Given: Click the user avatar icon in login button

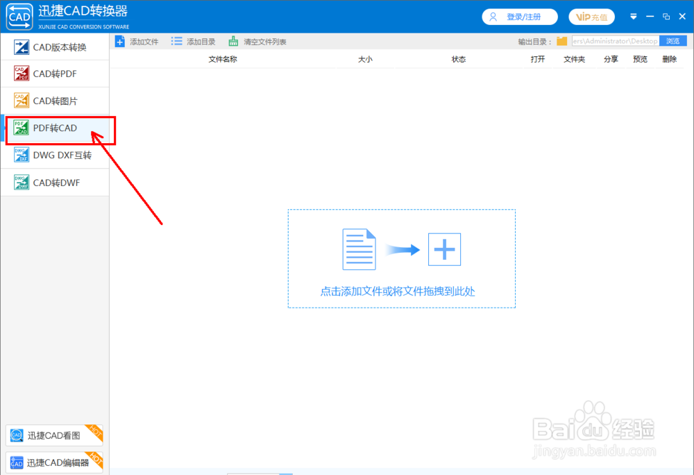Looking at the screenshot, I should click(493, 17).
